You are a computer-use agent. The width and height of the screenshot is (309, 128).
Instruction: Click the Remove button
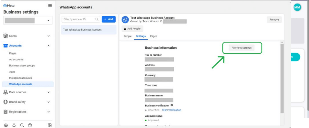(x=274, y=20)
